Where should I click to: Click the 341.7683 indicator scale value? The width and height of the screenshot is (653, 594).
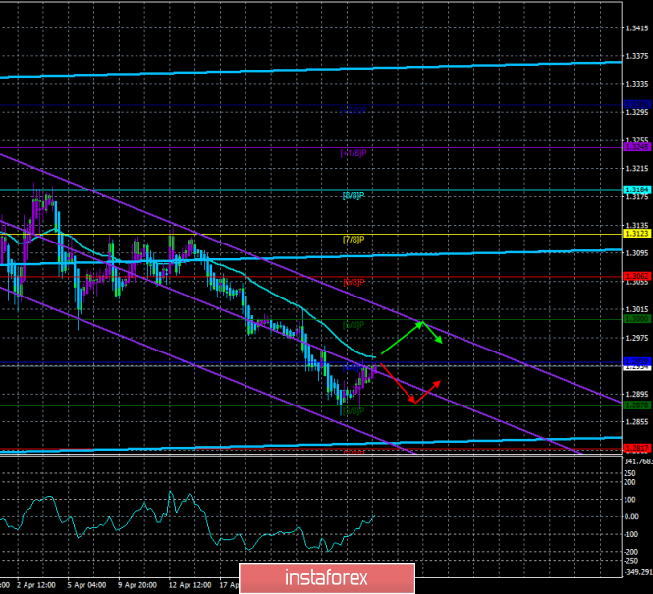pyautogui.click(x=638, y=461)
